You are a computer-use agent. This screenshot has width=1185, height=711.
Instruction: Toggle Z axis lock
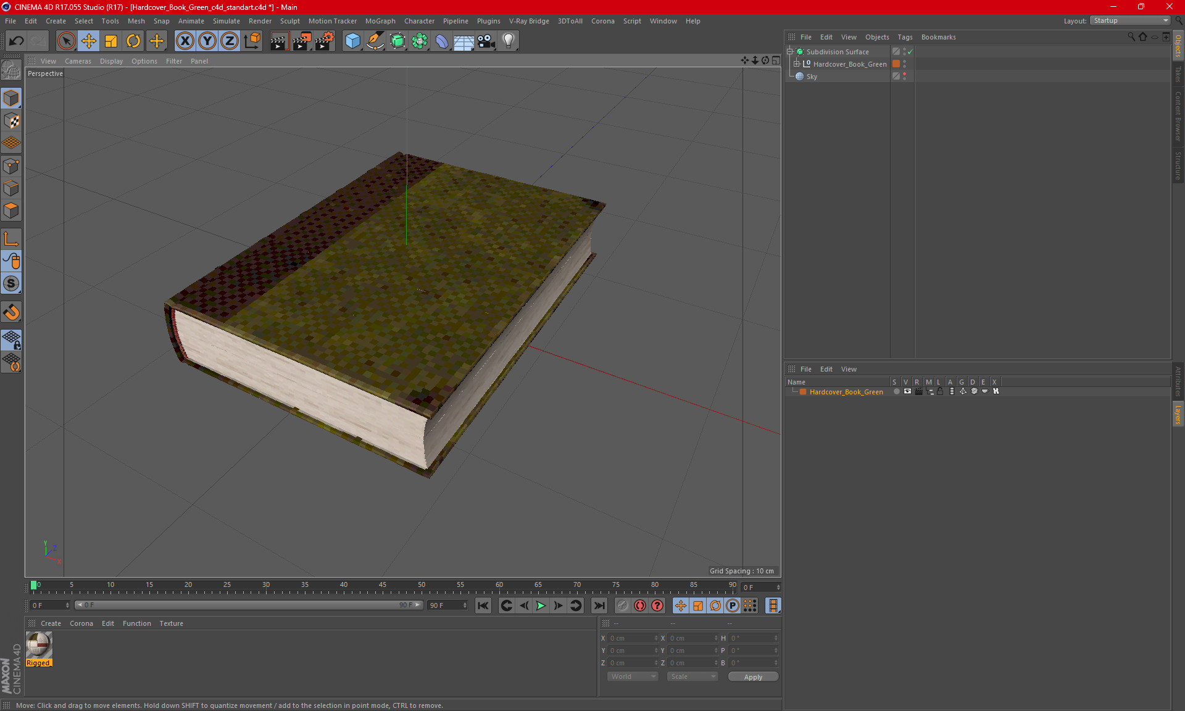230,41
